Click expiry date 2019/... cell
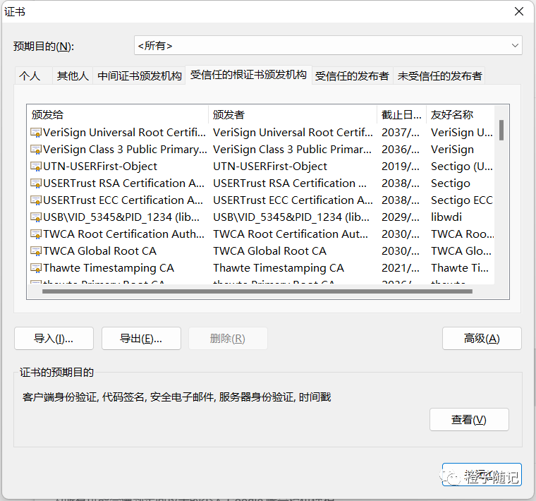The width and height of the screenshot is (536, 501). point(401,167)
